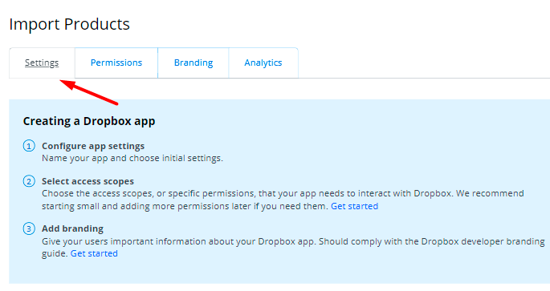Click 'Select access scopes' step title

[x=88, y=181]
